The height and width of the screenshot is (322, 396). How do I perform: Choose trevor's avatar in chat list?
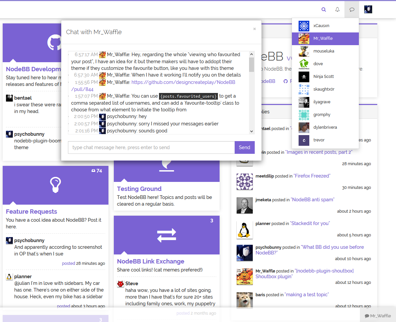tap(304, 140)
